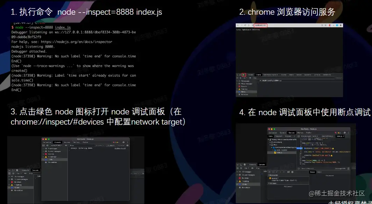Reload the page in step 2 browser
The height and width of the screenshot is (204, 372).
[245, 25]
